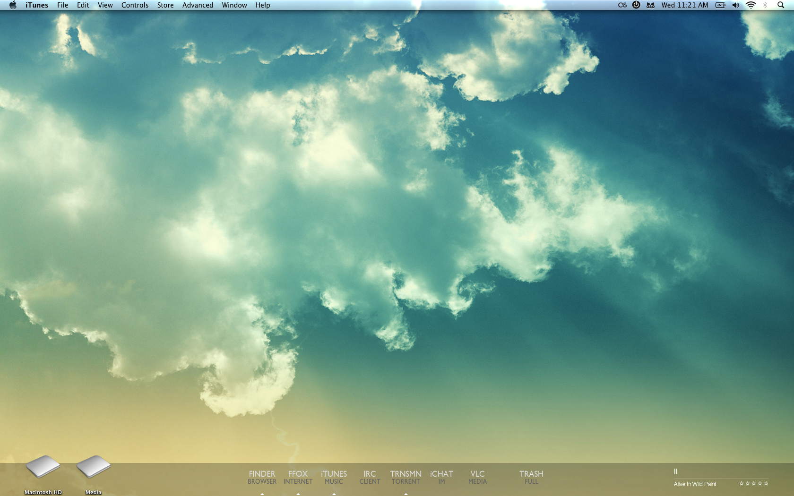The image size is (794, 496).
Task: Open the iTunes application menu
Action: point(37,5)
